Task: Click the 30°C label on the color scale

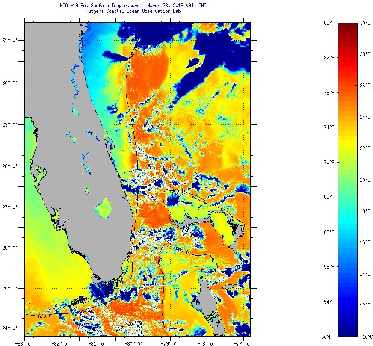Action: tap(364, 23)
